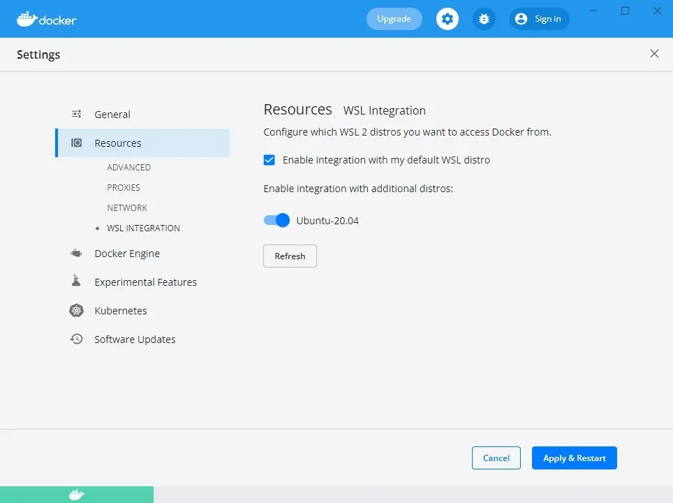Click the Ubuntu-20.04 distro label

pyautogui.click(x=327, y=221)
